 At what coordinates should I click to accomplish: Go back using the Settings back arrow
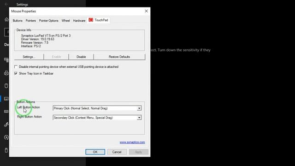6,4
